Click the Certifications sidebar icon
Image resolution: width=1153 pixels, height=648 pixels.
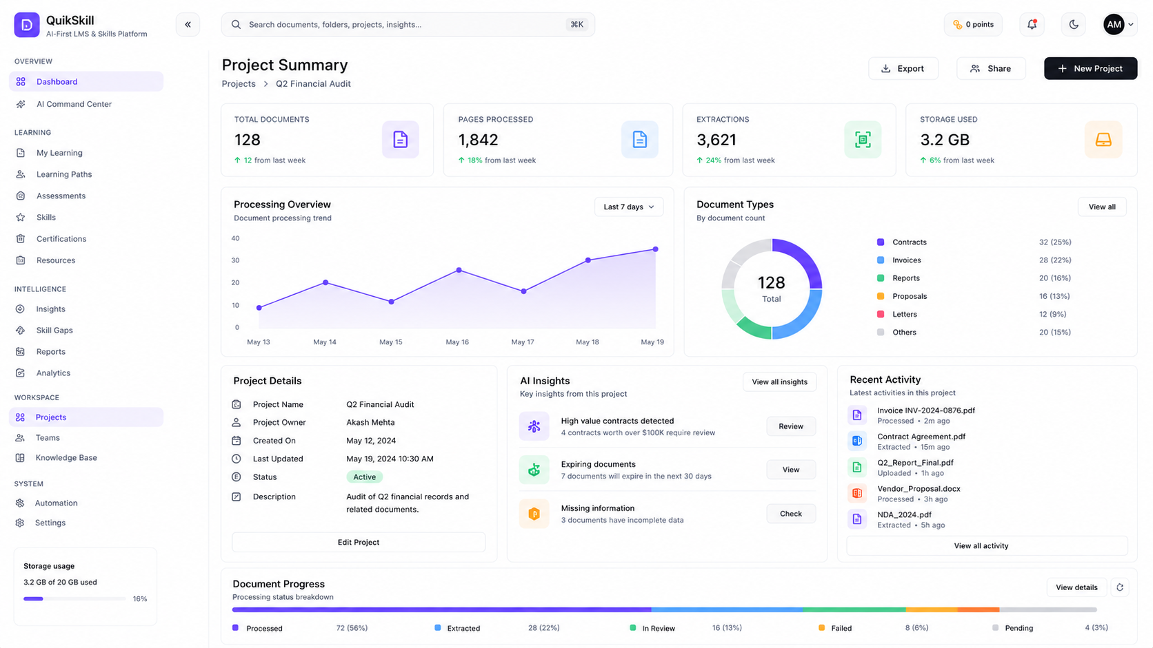(21, 239)
